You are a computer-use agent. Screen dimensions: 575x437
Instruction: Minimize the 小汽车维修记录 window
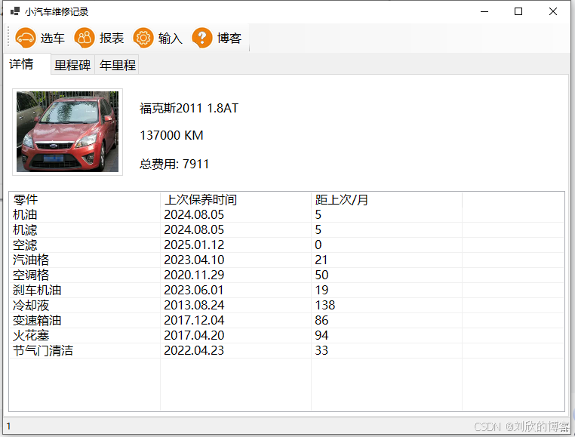pyautogui.click(x=484, y=11)
